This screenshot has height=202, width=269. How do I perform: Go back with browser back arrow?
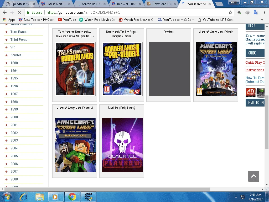click(5, 12)
